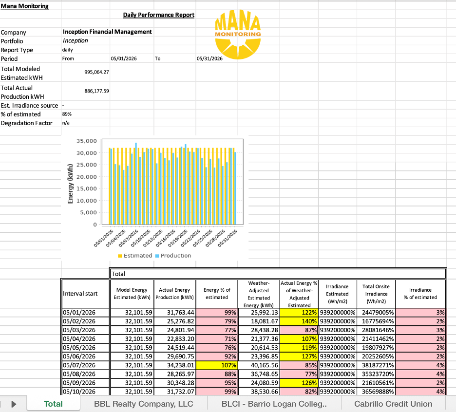Image resolution: width=456 pixels, height=412 pixels.
Task: Select onsite irradiance cell 38187271%
Action: click(376, 365)
